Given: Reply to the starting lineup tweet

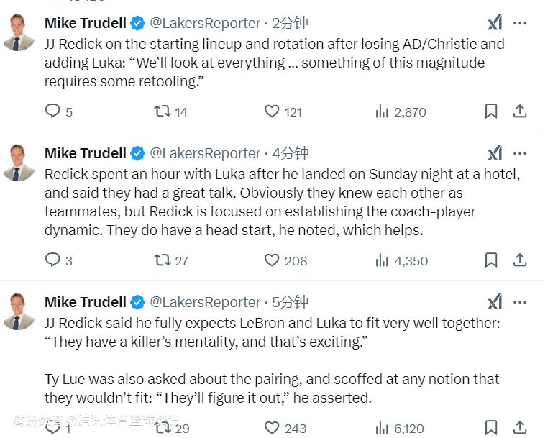Looking at the screenshot, I should 52,111.
